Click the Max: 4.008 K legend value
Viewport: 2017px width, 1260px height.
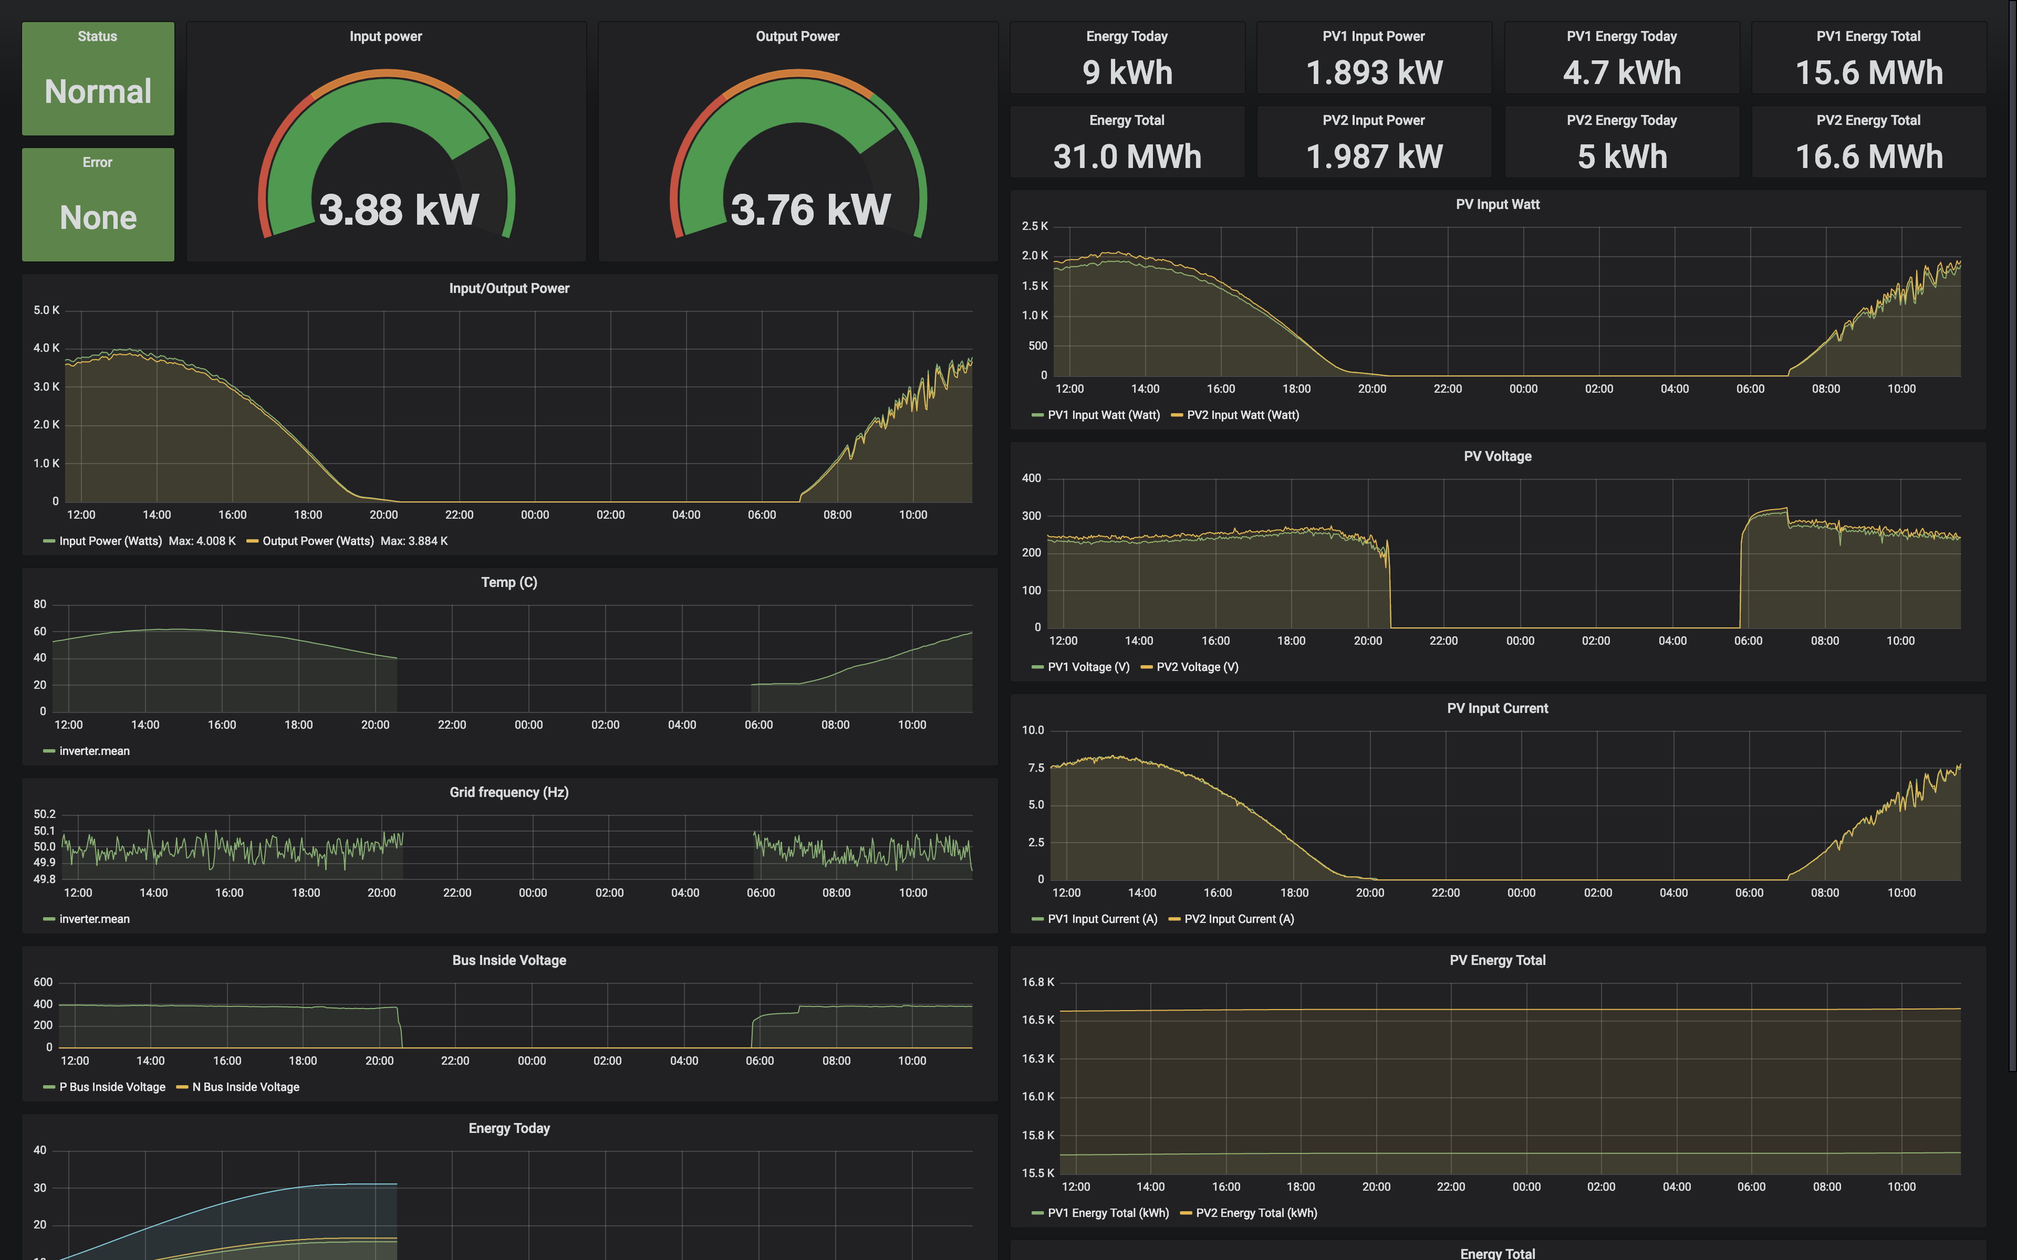pyautogui.click(x=202, y=542)
